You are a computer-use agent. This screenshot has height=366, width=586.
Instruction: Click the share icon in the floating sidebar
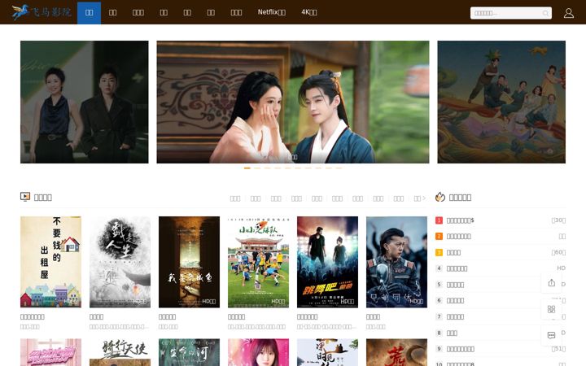pyautogui.click(x=551, y=283)
